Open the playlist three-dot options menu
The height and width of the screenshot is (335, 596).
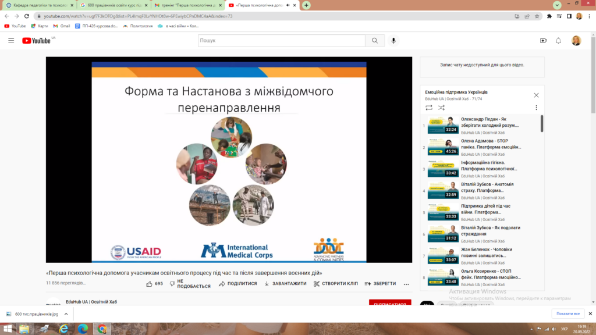pyautogui.click(x=536, y=108)
